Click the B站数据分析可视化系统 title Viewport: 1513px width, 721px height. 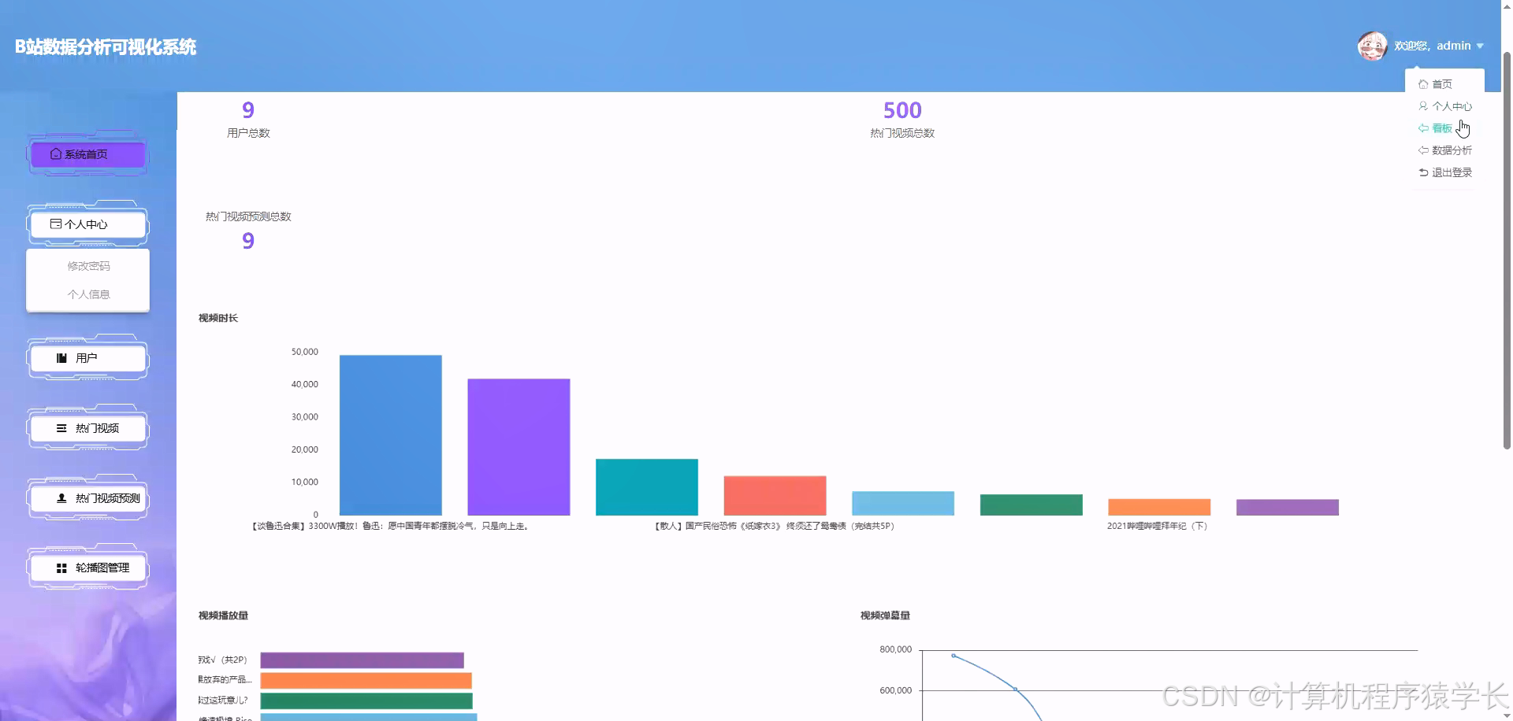(x=106, y=47)
